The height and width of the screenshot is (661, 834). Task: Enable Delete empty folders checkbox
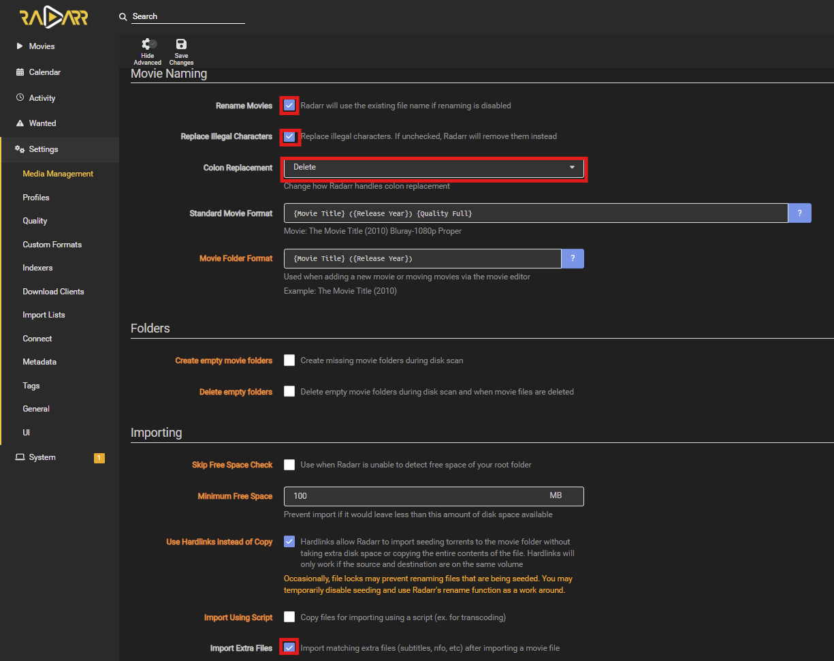[x=289, y=391]
